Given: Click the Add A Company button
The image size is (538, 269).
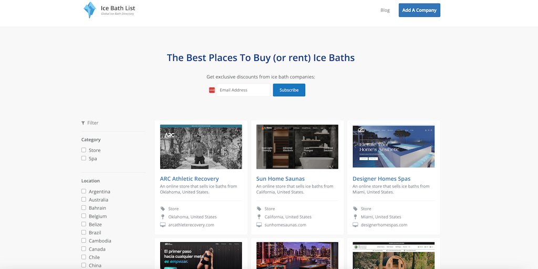Looking at the screenshot, I should [x=419, y=11].
